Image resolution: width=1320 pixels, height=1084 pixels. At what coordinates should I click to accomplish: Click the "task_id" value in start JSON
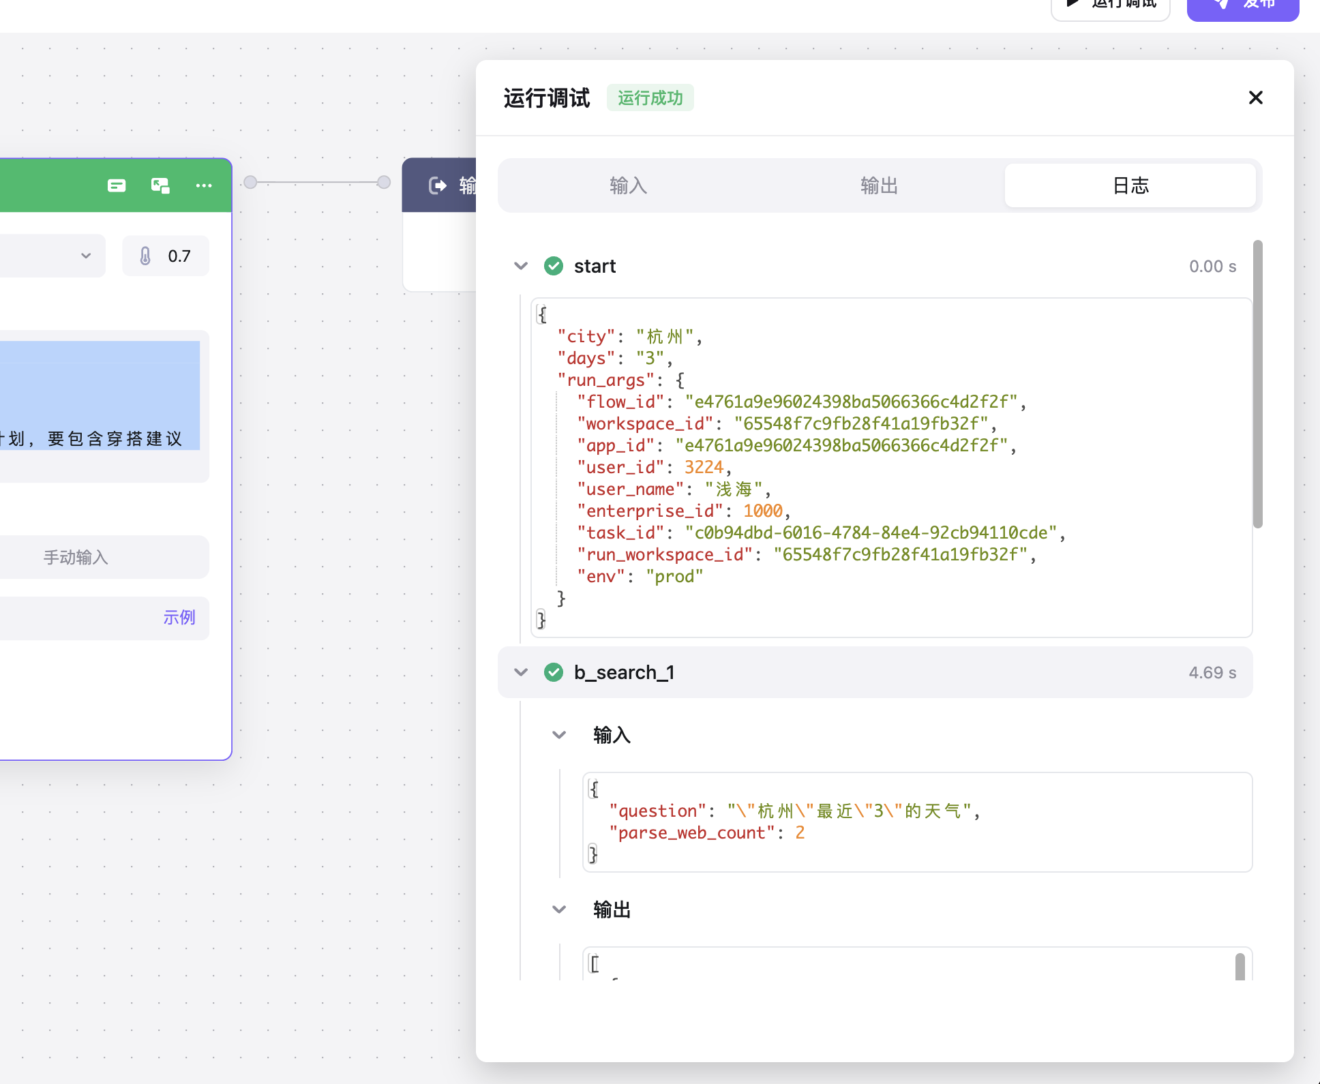(871, 532)
